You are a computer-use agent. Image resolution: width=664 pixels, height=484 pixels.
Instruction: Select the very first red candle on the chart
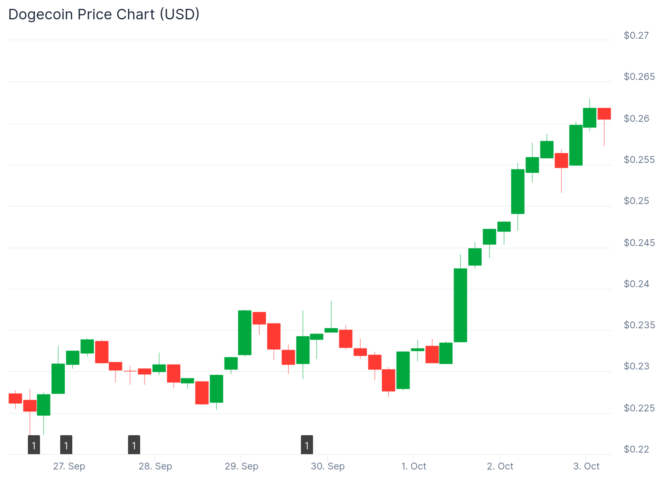coord(15,398)
